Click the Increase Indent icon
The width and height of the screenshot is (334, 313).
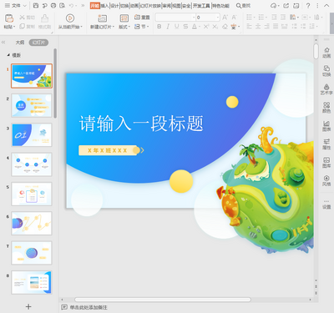(283, 18)
